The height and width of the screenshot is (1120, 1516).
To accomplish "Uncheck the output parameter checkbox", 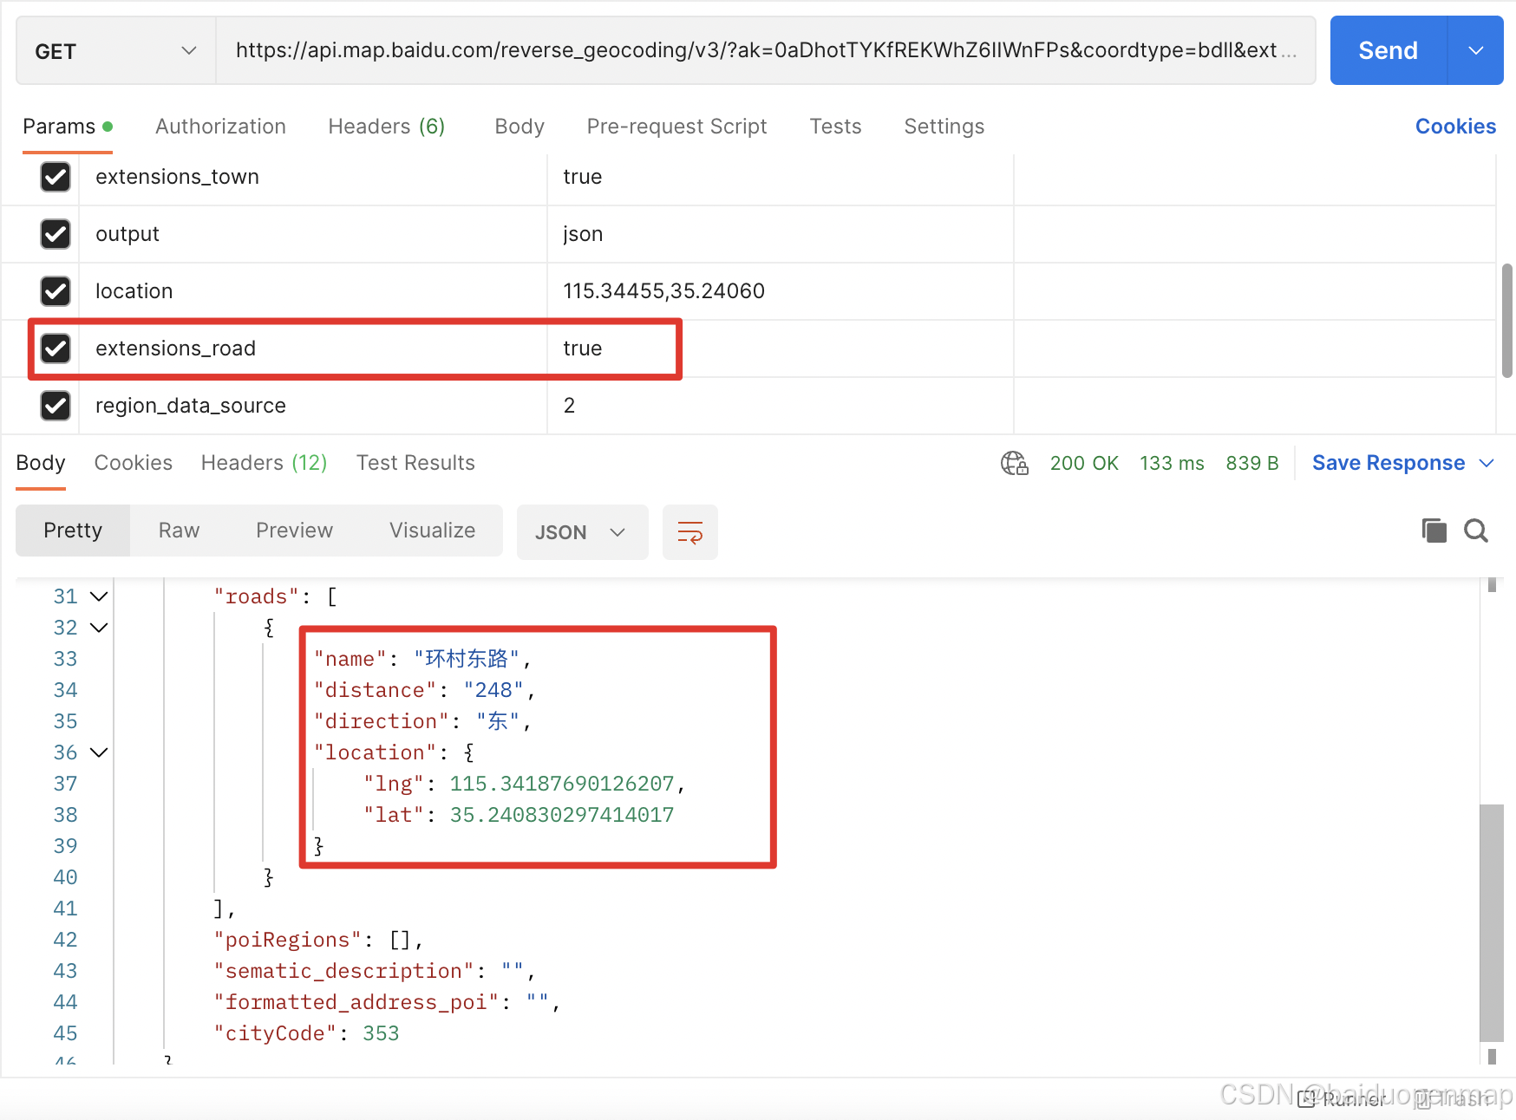I will (56, 234).
